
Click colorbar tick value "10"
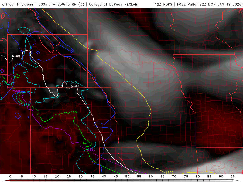[34, 177]
